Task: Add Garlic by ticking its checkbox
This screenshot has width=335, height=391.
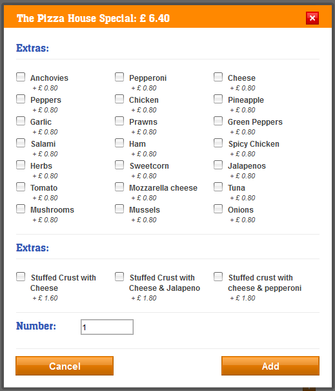Action: (21, 121)
